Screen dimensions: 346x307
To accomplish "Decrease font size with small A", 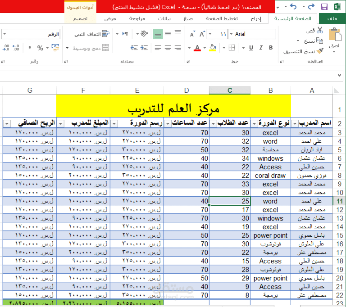I will 192,34.
